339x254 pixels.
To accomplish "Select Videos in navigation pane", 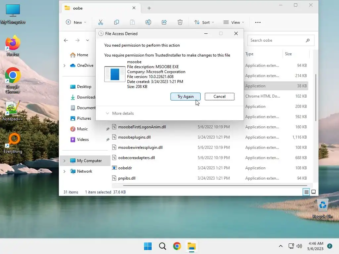I will click(x=79, y=140).
